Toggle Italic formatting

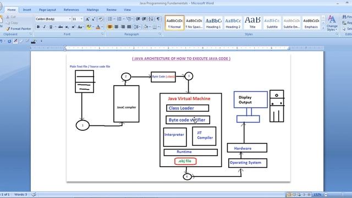coord(45,27)
